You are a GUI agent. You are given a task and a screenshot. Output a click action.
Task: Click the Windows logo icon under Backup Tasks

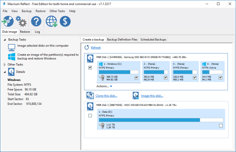12,57
